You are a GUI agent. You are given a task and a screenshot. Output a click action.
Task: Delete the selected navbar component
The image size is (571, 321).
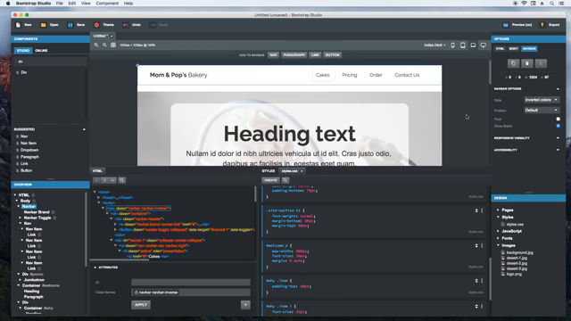tap(527, 63)
